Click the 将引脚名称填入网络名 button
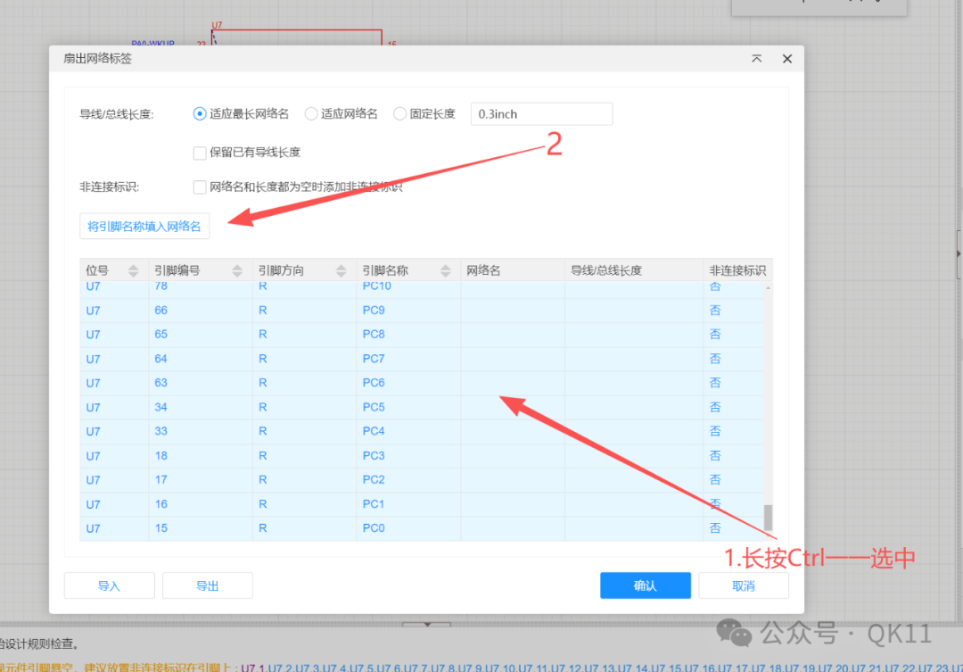 click(144, 227)
